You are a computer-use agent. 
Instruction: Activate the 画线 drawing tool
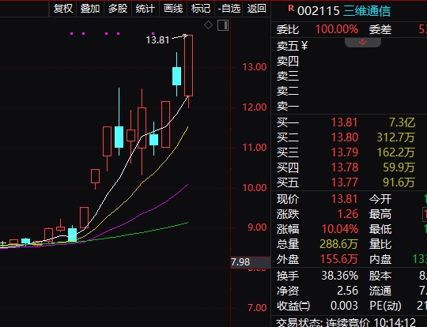pyautogui.click(x=173, y=9)
